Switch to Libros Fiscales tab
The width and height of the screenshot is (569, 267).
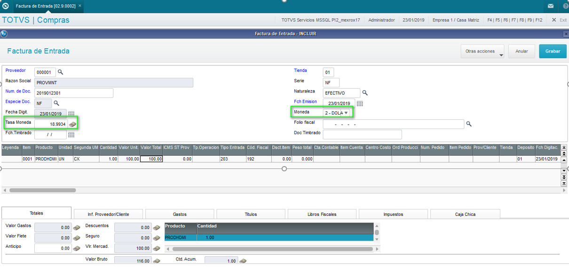322,214
